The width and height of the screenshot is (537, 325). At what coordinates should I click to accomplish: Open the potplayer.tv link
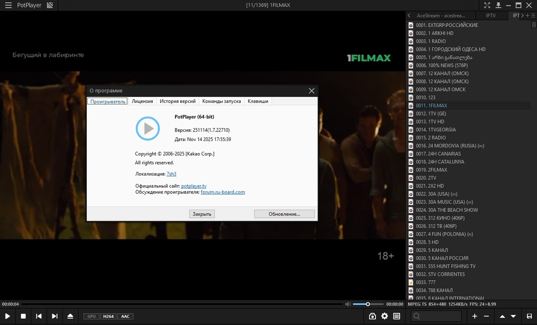pos(194,186)
